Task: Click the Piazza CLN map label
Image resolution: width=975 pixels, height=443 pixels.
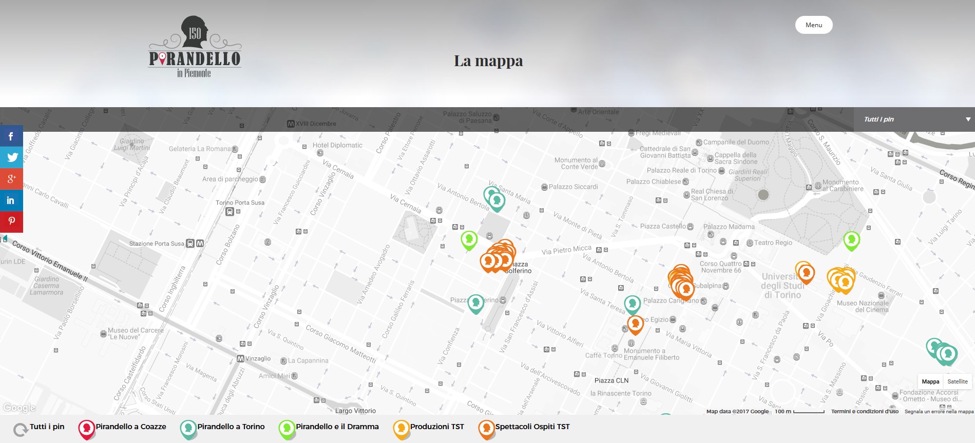Action: tap(611, 380)
